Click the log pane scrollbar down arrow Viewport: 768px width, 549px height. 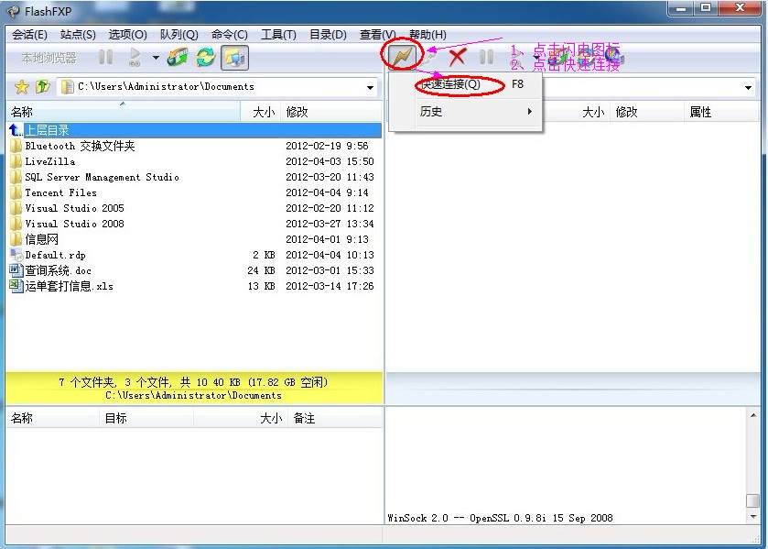point(752,516)
